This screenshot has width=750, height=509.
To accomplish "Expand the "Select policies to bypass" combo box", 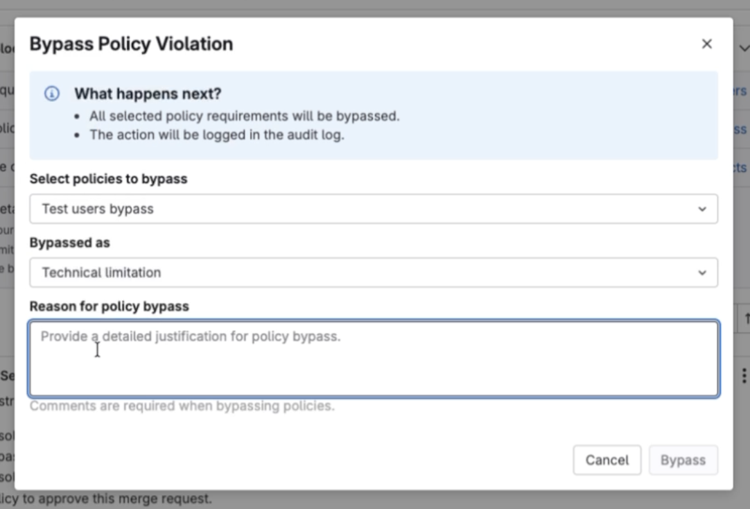I will 374,209.
